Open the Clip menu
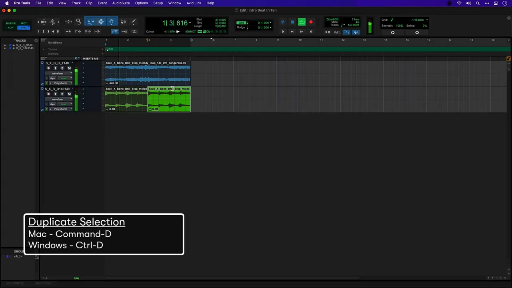Screen dimensions: 512x288 point(89,3)
